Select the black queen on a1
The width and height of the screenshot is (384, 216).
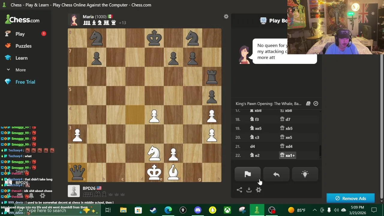click(77, 172)
